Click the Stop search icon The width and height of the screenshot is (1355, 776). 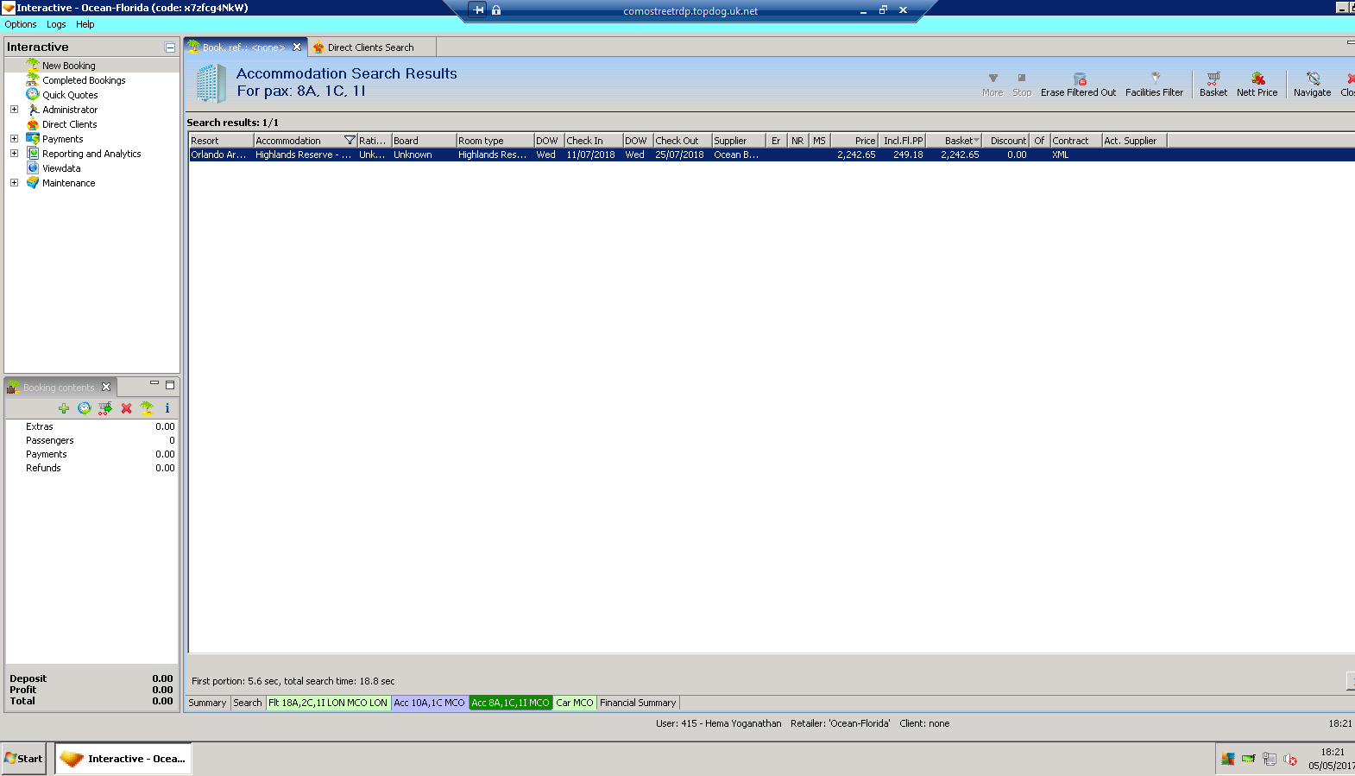point(1022,78)
